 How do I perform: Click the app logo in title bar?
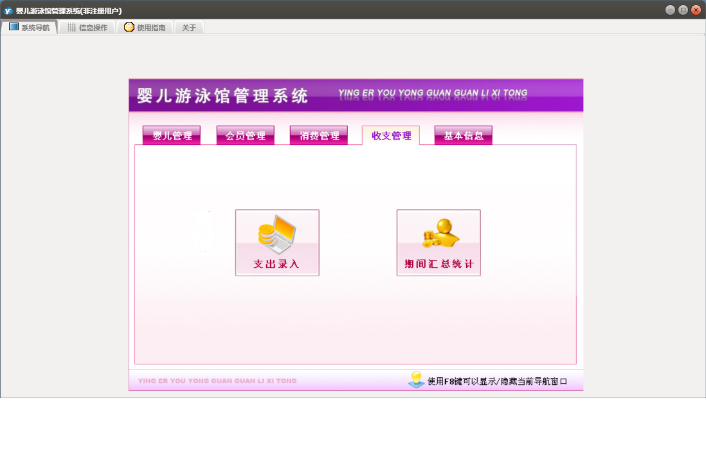(x=8, y=10)
